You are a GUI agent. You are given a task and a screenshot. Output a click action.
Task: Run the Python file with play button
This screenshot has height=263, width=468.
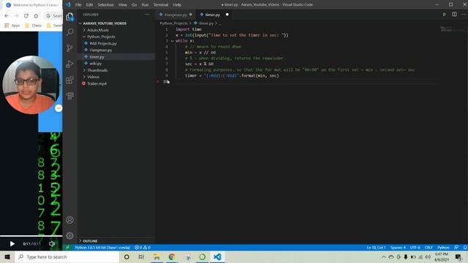(x=445, y=15)
